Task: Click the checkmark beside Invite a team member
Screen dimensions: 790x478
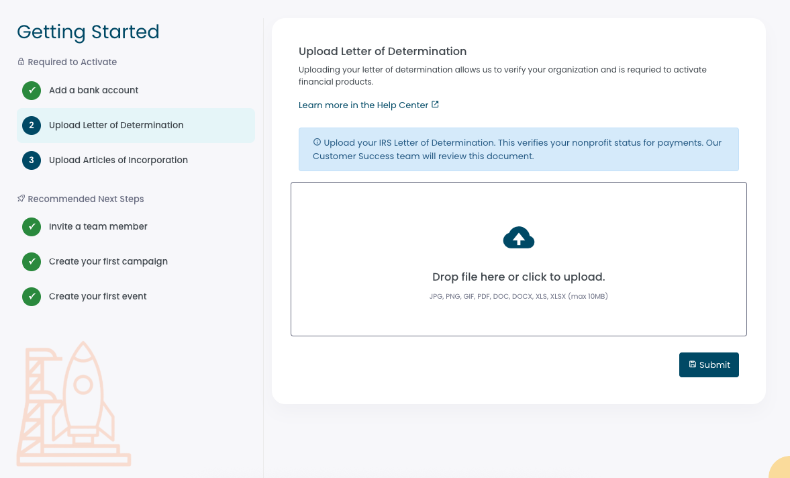Action: click(32, 227)
